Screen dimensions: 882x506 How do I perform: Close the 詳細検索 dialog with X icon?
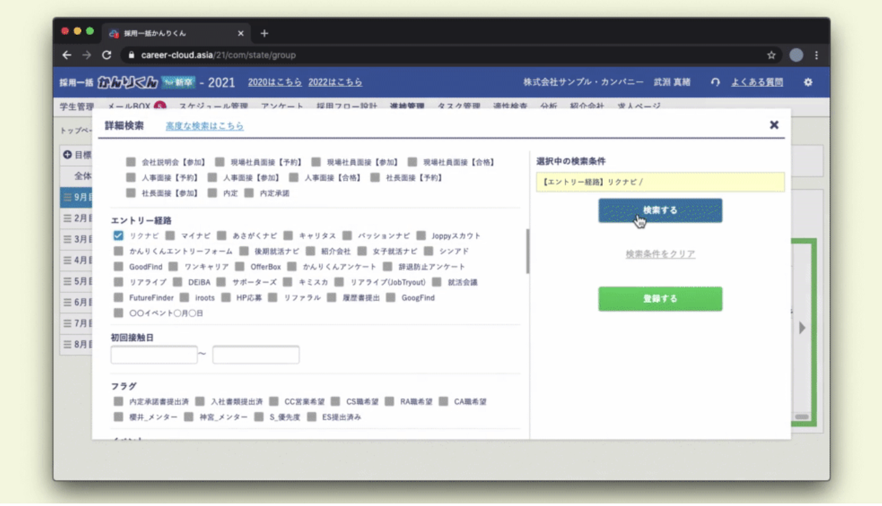tap(774, 125)
